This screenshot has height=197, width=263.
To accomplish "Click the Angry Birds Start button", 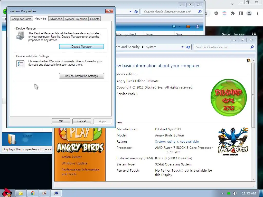I will 7,193.
